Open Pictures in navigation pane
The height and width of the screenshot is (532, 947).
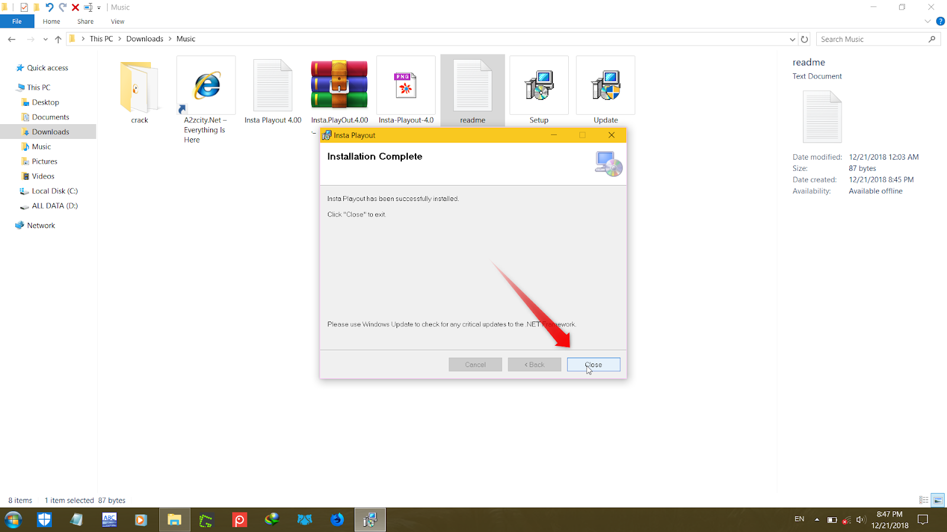[x=44, y=161]
